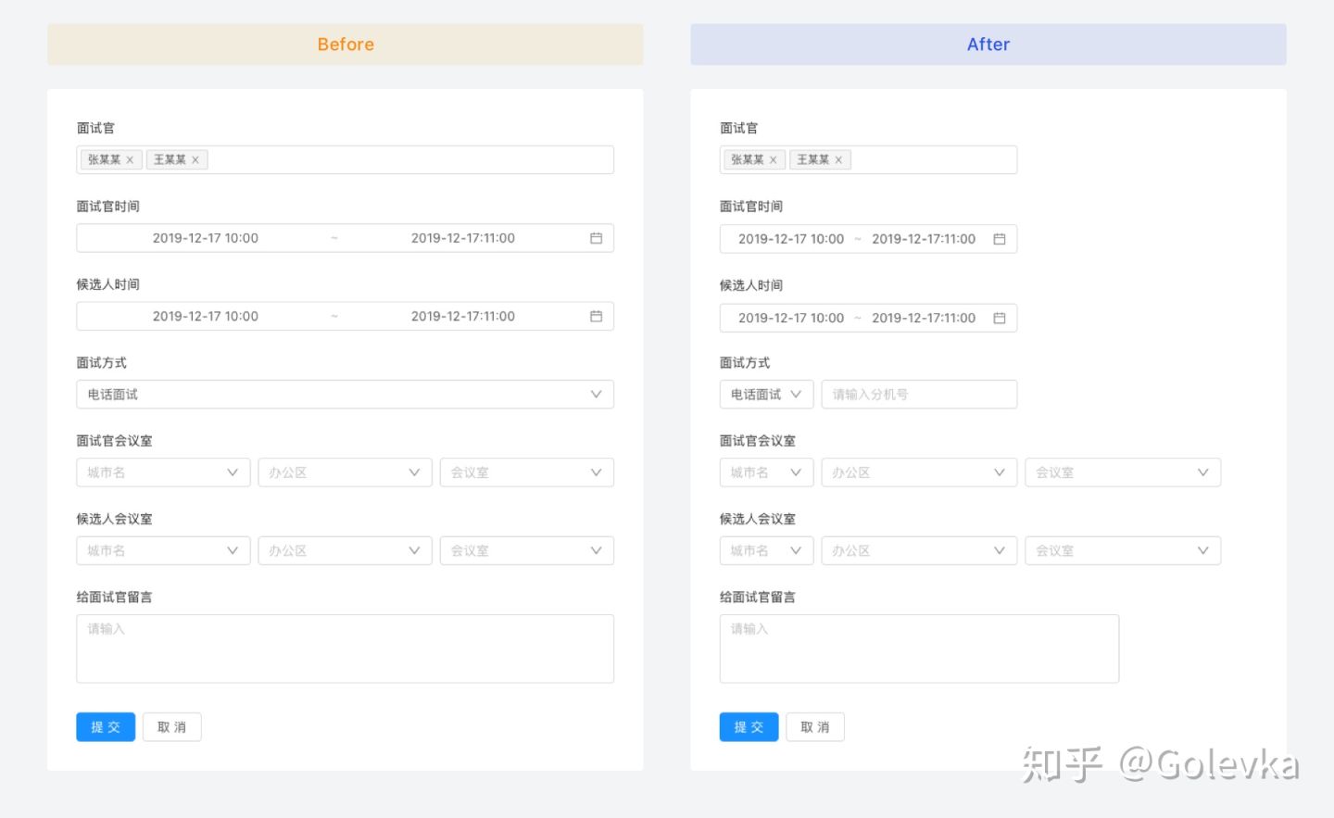Remove the 张某某 tag in After form
This screenshot has height=818, width=1334.
(774, 159)
